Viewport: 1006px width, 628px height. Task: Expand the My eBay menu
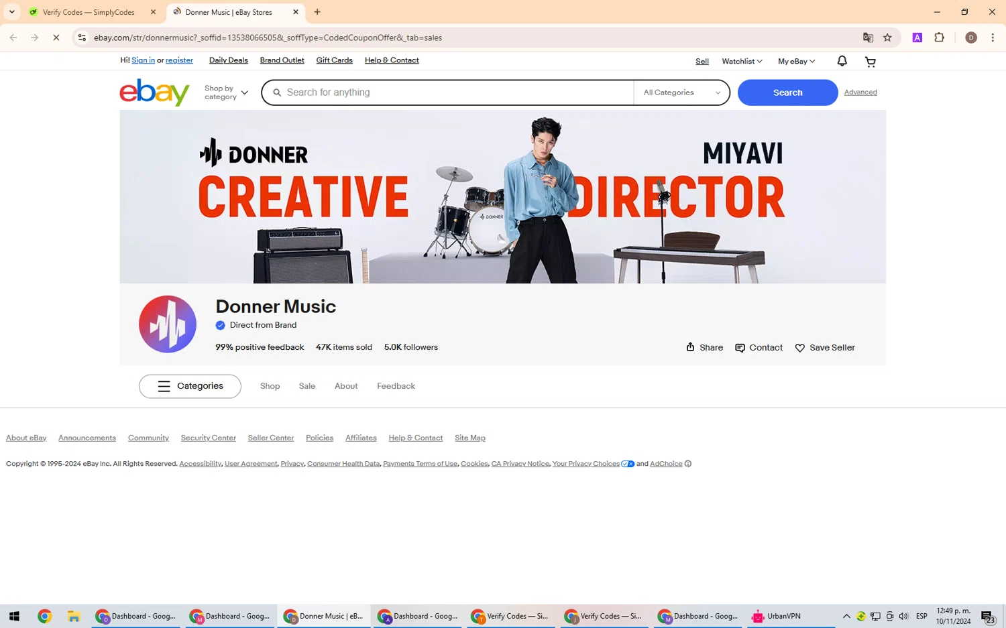pyautogui.click(x=796, y=62)
